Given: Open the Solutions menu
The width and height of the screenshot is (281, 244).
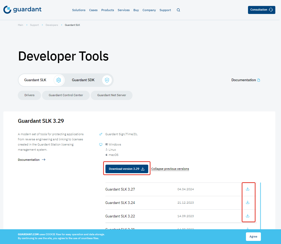Looking at the screenshot, I should click(79, 10).
